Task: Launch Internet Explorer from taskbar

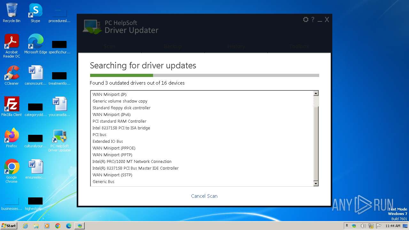Action: click(x=25, y=226)
